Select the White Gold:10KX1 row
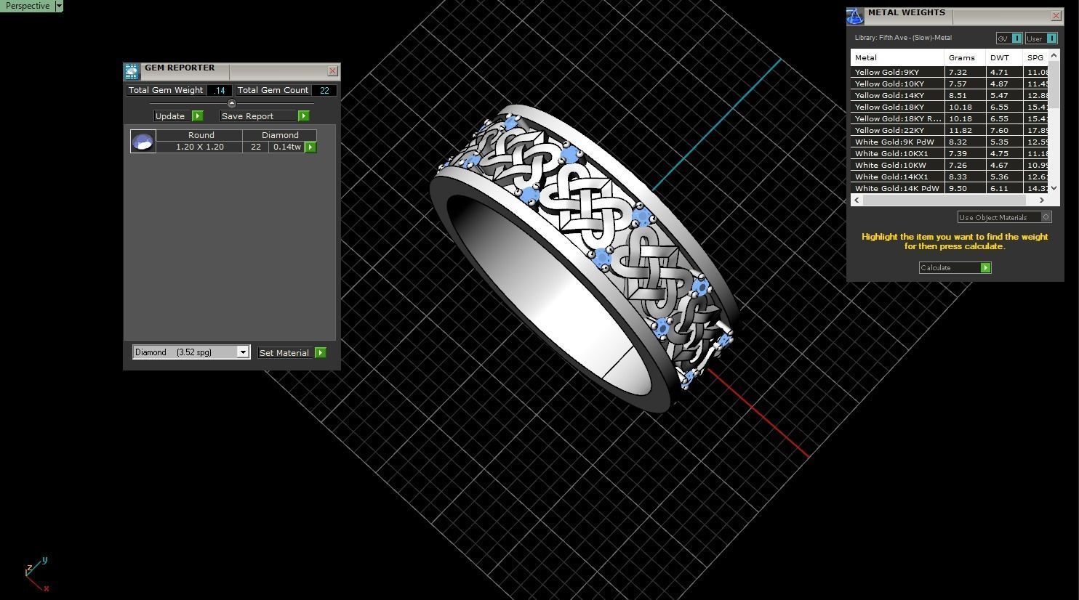 tap(950, 153)
